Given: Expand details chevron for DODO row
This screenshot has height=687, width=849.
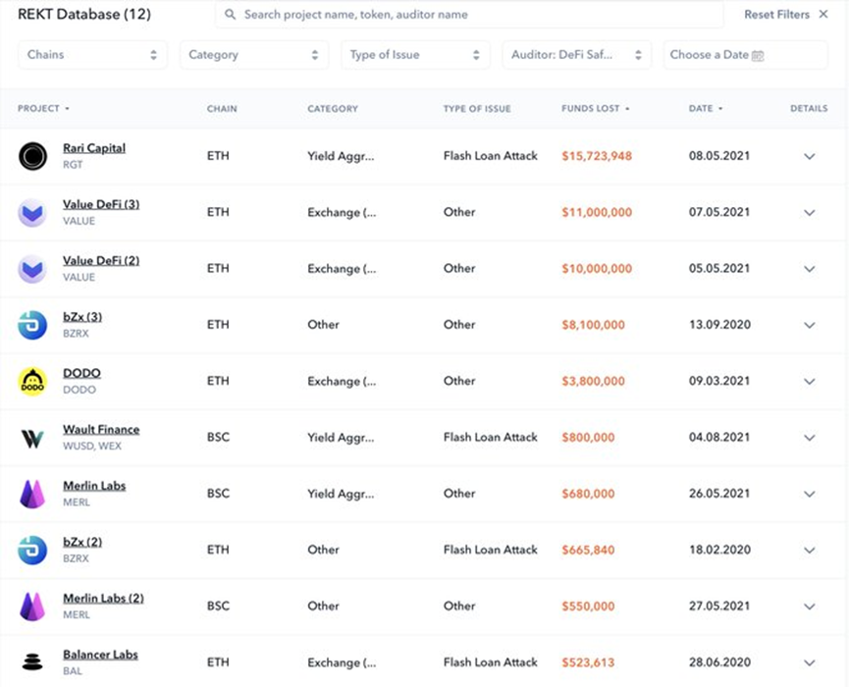Looking at the screenshot, I should [x=810, y=381].
